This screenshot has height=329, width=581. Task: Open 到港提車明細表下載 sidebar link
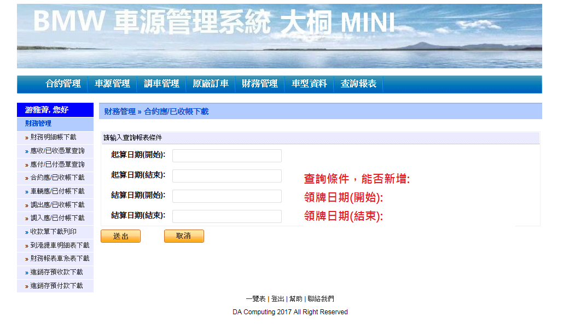(60, 245)
